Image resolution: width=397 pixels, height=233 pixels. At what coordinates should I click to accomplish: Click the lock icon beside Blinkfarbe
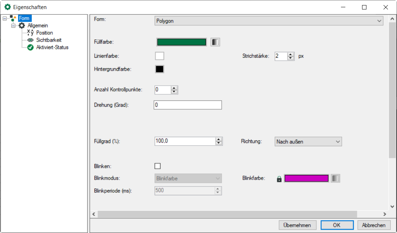pyautogui.click(x=279, y=179)
